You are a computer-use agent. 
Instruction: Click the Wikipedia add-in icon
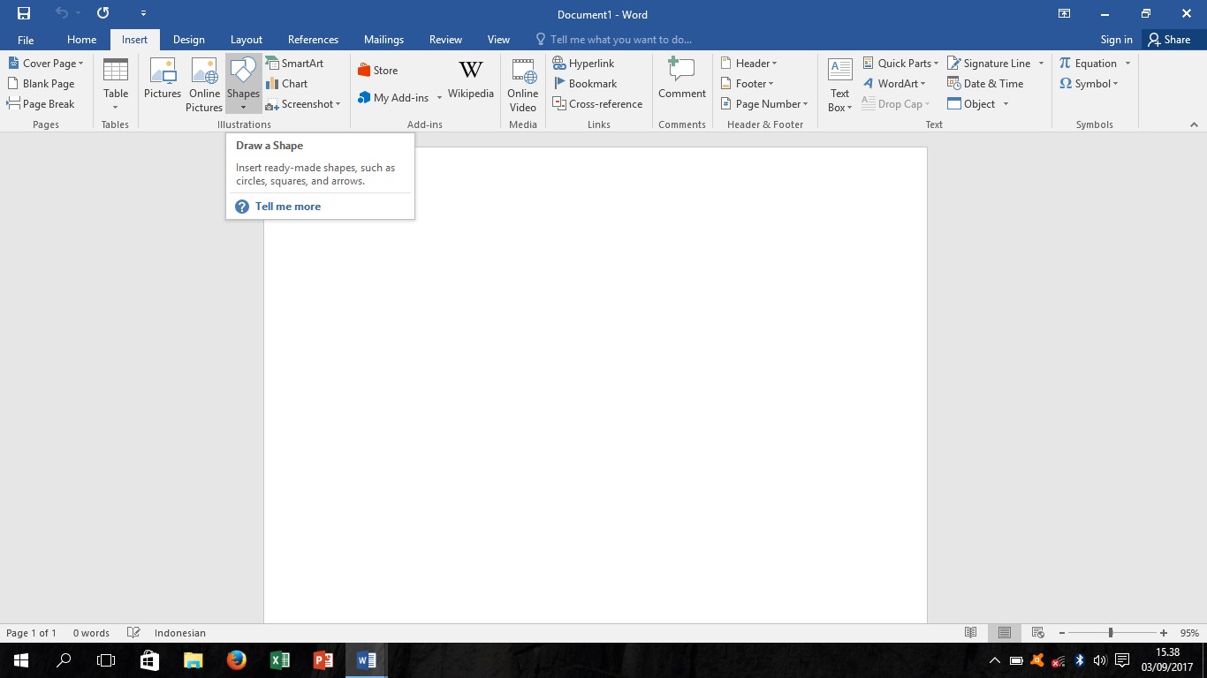coord(471,79)
